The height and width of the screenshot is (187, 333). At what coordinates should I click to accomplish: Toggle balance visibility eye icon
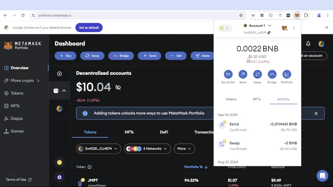click(118, 87)
